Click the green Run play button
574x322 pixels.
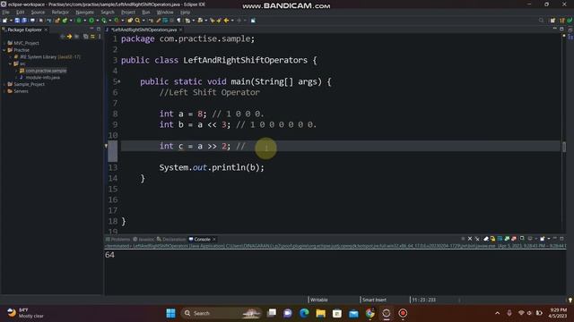91,21
